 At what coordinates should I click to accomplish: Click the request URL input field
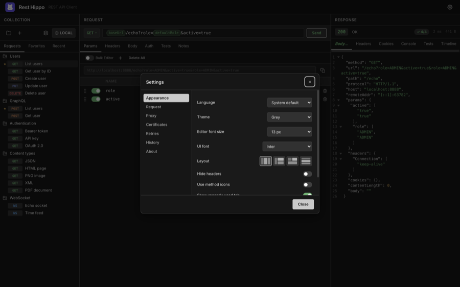click(x=203, y=33)
